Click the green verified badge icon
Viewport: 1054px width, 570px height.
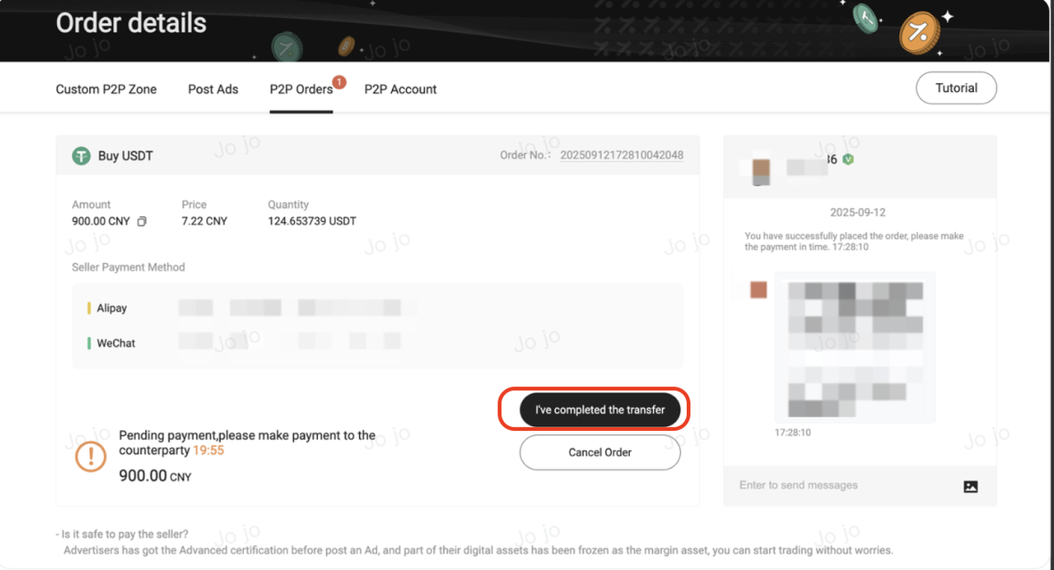pos(848,160)
